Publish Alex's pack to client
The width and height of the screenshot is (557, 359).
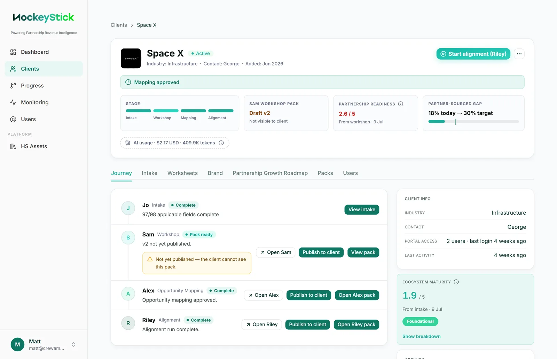[x=308, y=295]
